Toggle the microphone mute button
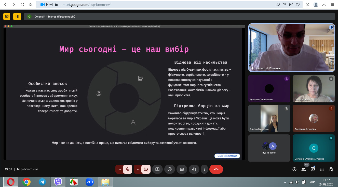Screen dimensions: 338x187 point(128,169)
